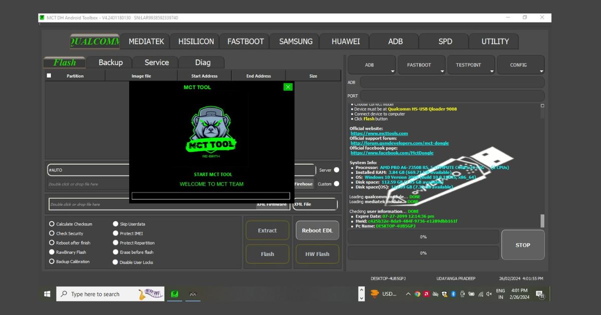Image resolution: width=601 pixels, height=315 pixels.
Task: Switch to the MEDIATEK tab
Action: 146,41
